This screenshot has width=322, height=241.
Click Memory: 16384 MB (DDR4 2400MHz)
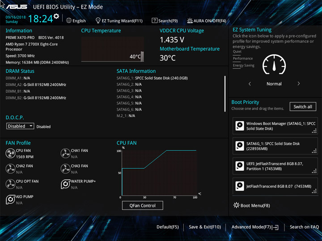[37, 62]
